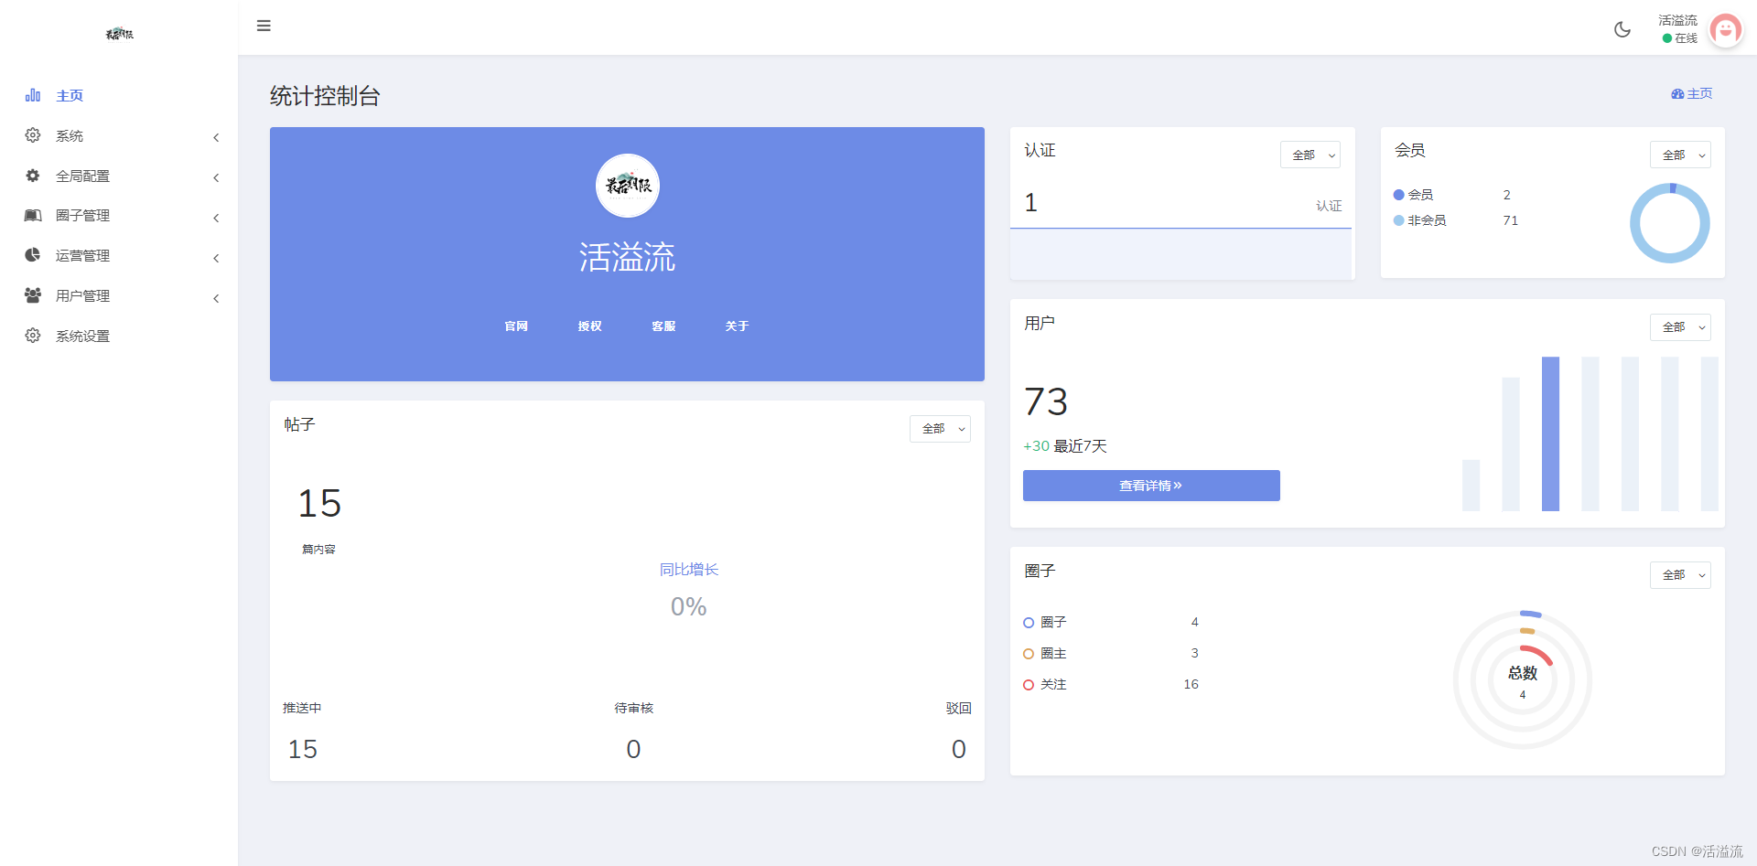Click the 关于 link on banner
The image size is (1757, 866).
(737, 326)
